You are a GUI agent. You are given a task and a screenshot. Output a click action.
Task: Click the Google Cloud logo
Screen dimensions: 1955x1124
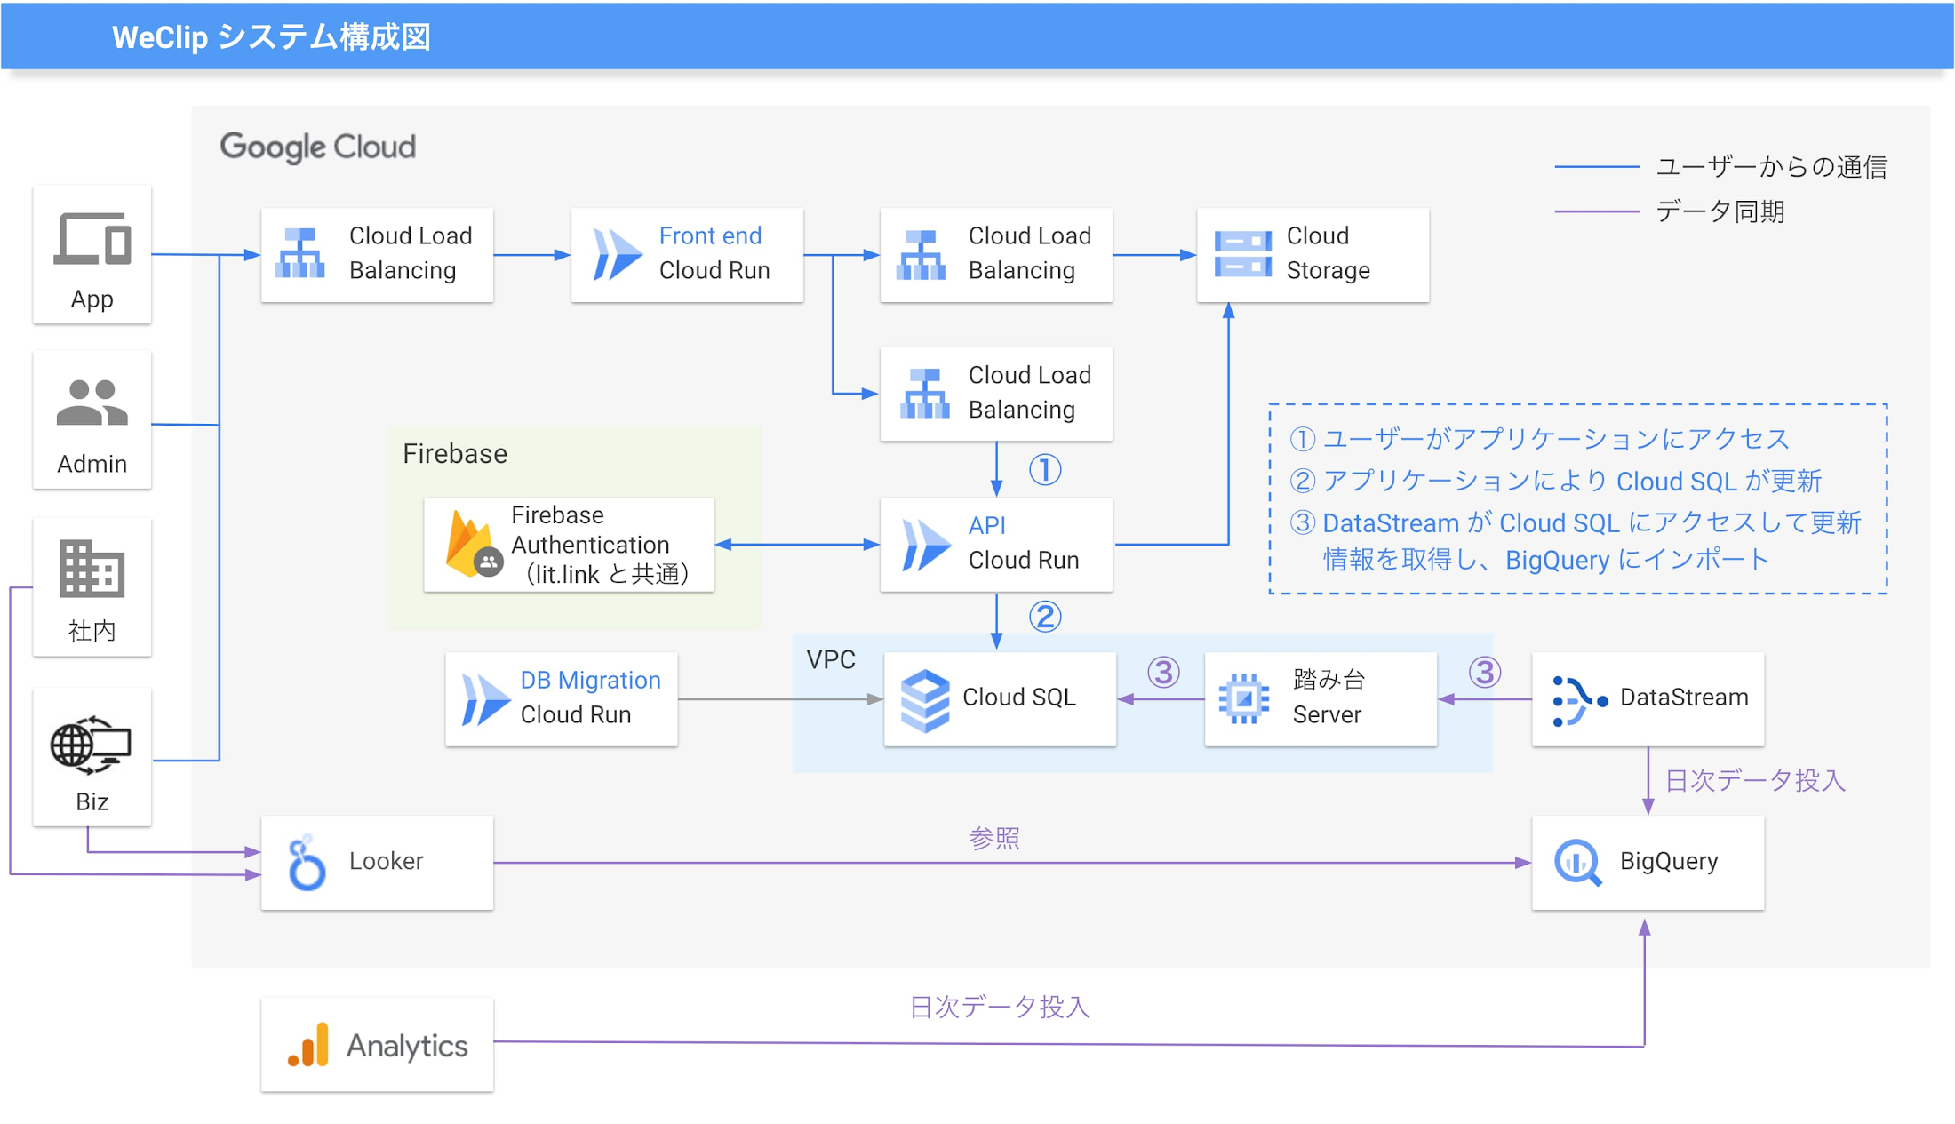click(x=318, y=147)
